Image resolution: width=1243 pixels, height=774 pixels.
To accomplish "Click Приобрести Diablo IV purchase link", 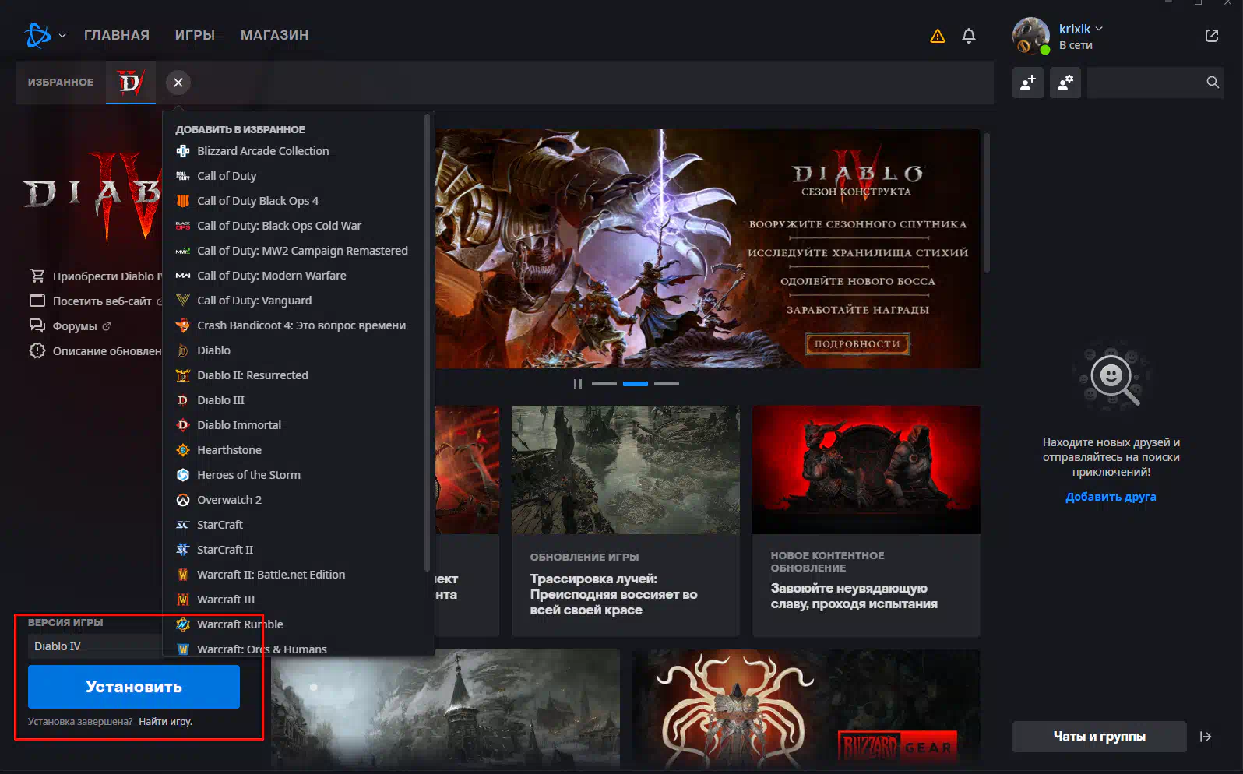I will click(x=96, y=276).
